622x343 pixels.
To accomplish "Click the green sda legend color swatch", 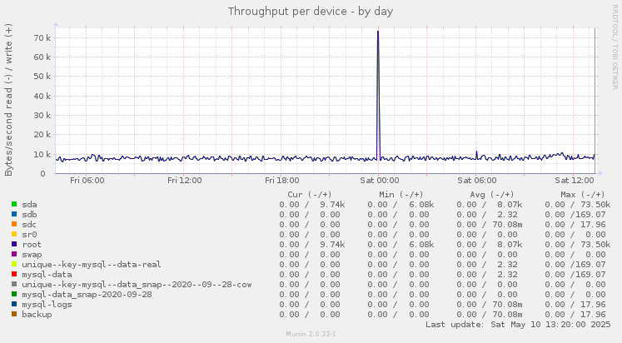I will (x=14, y=204).
